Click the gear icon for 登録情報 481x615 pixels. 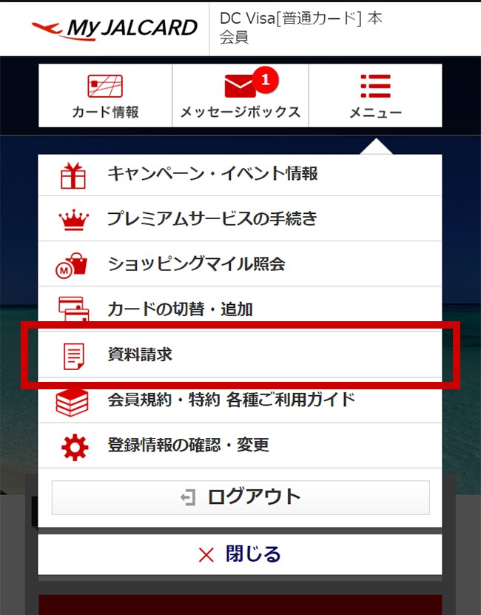click(x=75, y=447)
